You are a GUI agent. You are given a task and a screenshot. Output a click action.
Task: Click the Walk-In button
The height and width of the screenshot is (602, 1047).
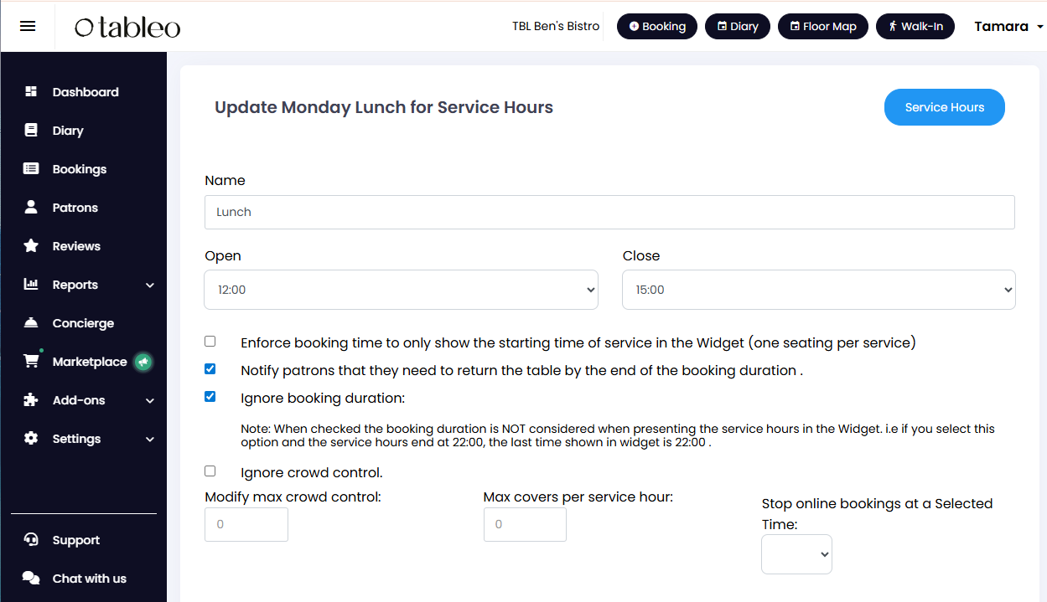click(915, 27)
